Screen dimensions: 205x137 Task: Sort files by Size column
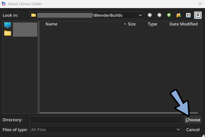[132, 24]
